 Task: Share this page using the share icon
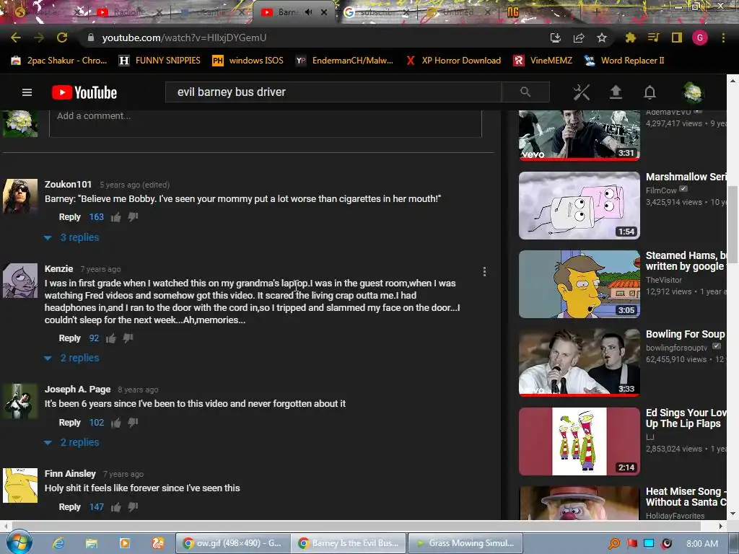(579, 38)
